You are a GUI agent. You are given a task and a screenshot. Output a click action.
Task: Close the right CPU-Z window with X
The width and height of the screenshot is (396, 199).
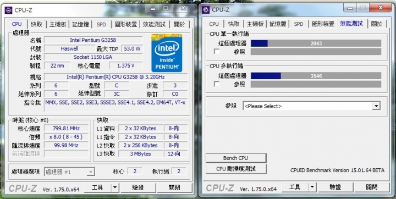point(381,8)
